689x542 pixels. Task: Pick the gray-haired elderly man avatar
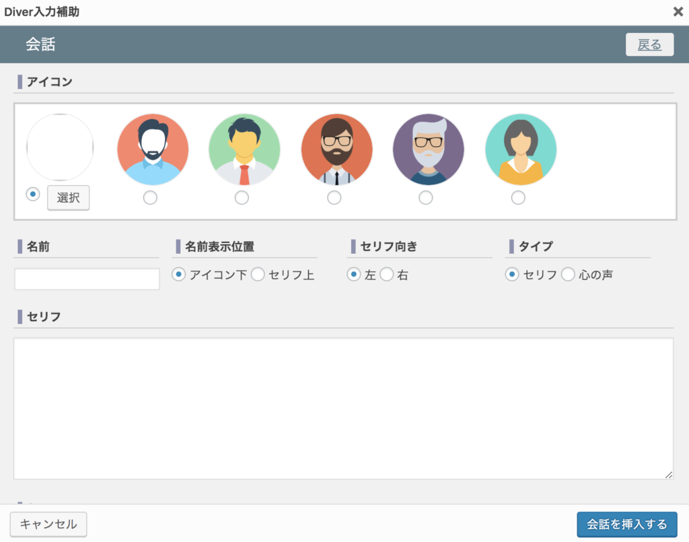[x=429, y=149]
